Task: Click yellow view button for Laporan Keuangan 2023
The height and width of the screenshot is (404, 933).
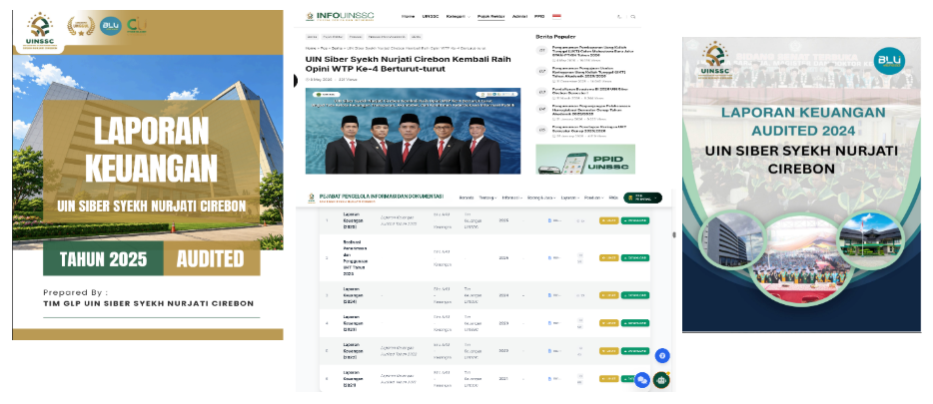Action: 608,323
